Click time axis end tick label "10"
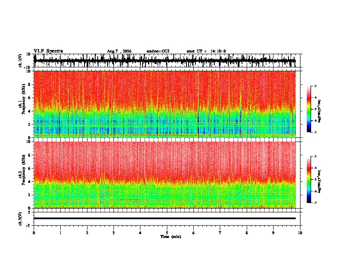 click(x=300, y=233)
